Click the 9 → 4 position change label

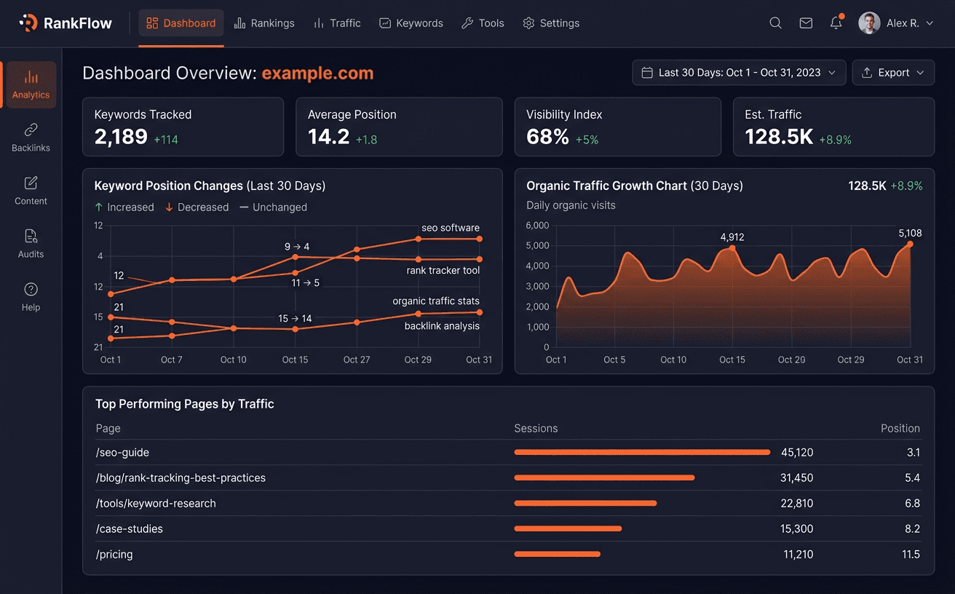tap(297, 247)
